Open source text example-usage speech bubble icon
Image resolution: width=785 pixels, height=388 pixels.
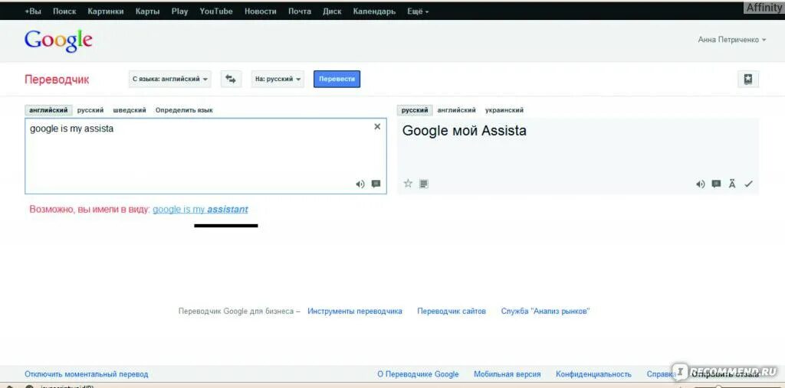click(376, 184)
